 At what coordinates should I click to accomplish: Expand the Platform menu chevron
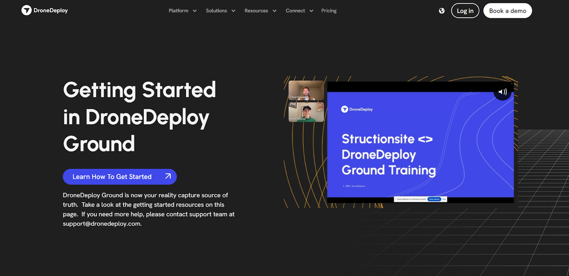(x=195, y=11)
